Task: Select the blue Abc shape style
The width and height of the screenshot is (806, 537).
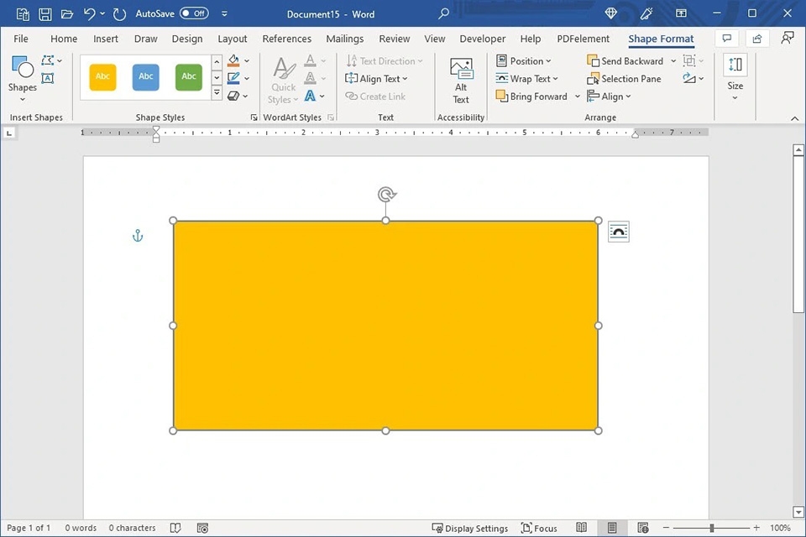Action: pyautogui.click(x=146, y=77)
